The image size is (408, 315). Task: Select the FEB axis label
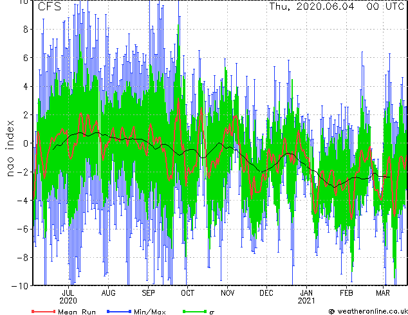click(x=346, y=293)
